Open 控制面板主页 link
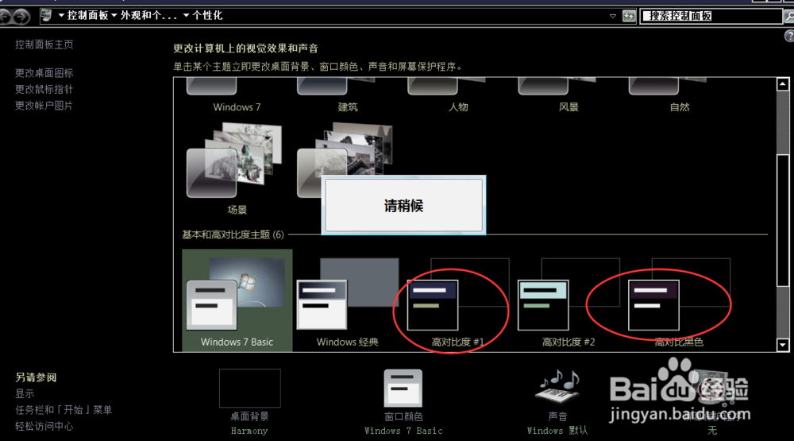Viewport: 794px width, 441px height. (44, 44)
